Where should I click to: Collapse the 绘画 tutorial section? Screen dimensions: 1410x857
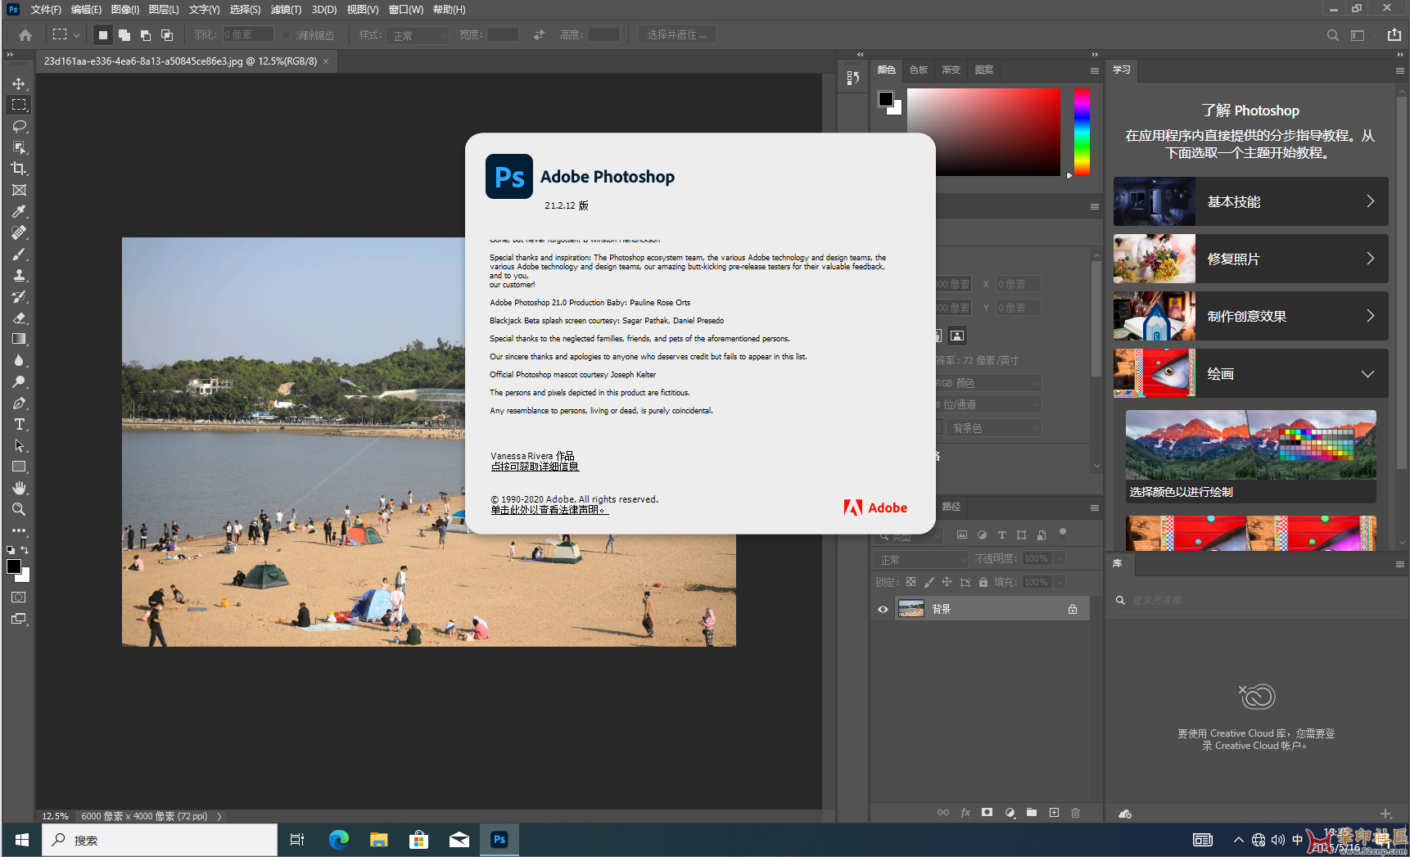1367,374
